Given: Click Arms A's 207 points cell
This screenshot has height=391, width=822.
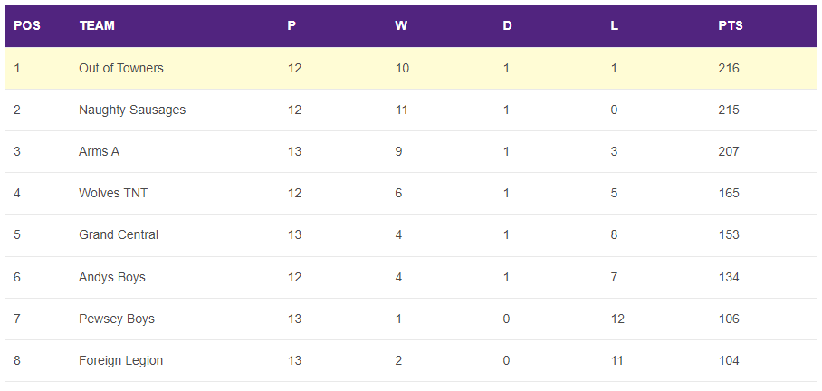Looking at the screenshot, I should (729, 151).
